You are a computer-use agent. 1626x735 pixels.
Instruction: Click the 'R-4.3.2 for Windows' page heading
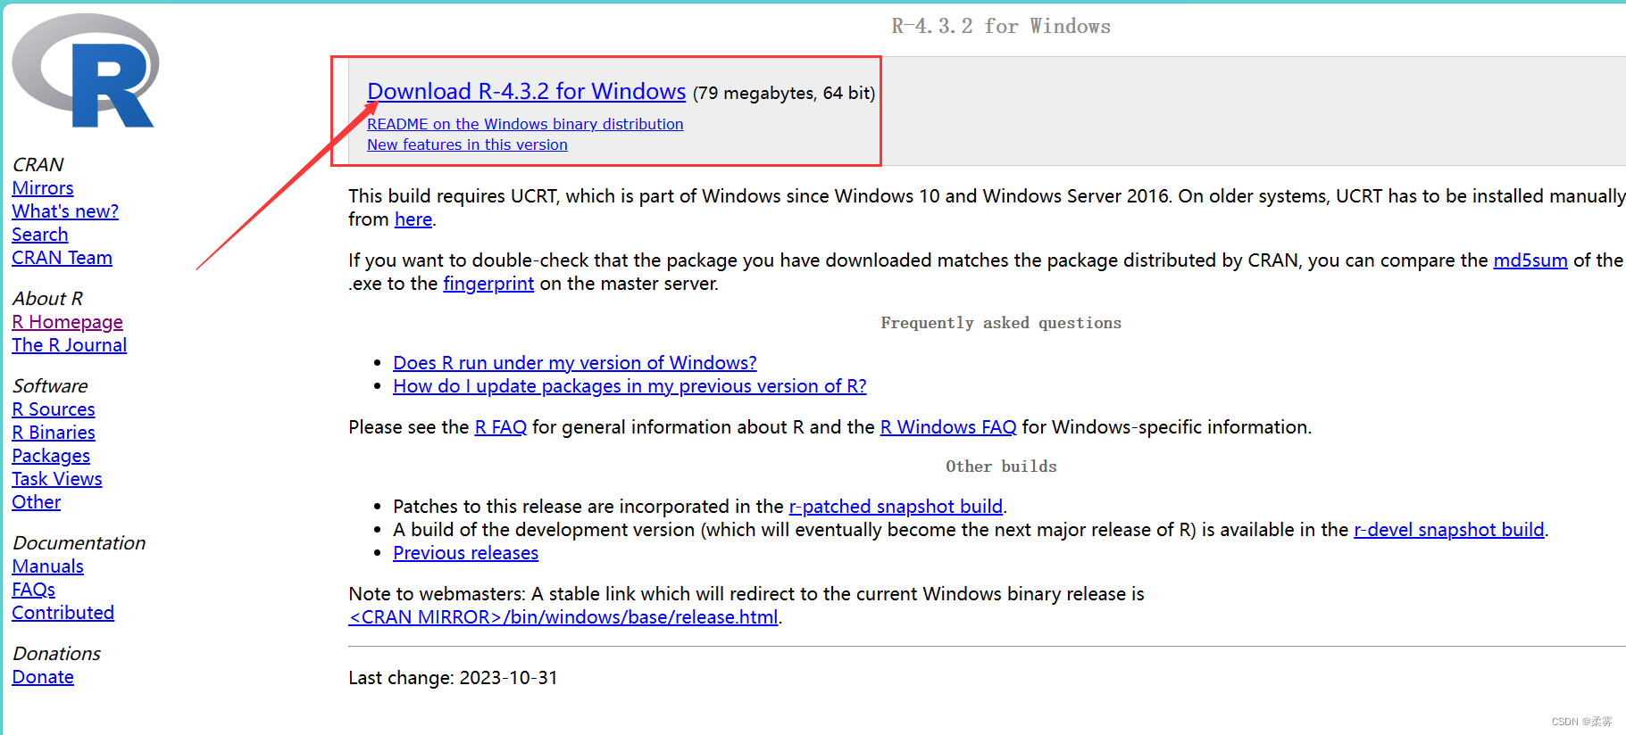coord(1001,27)
